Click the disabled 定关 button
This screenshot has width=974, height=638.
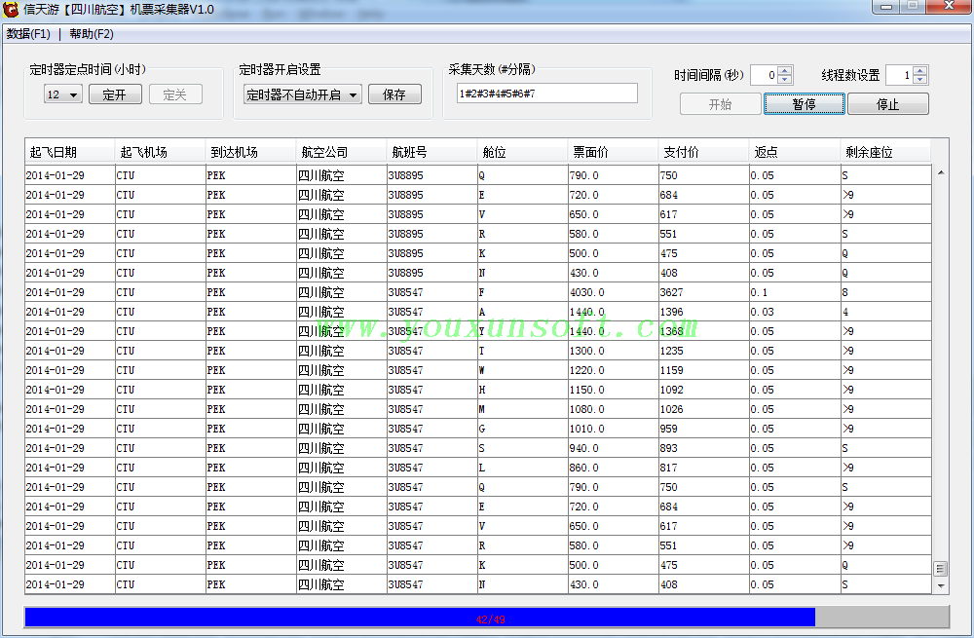(x=175, y=94)
